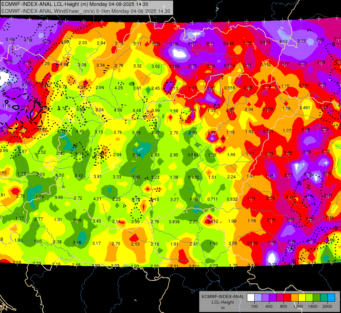Click the light lavender legend swatch above 100
The width and height of the screenshot is (341, 313).
(258, 298)
